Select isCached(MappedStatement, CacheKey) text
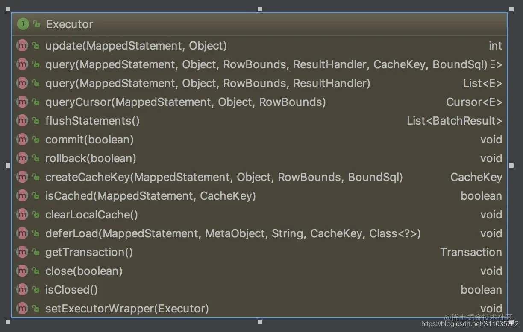Image resolution: width=523 pixels, height=332 pixels. click(150, 196)
